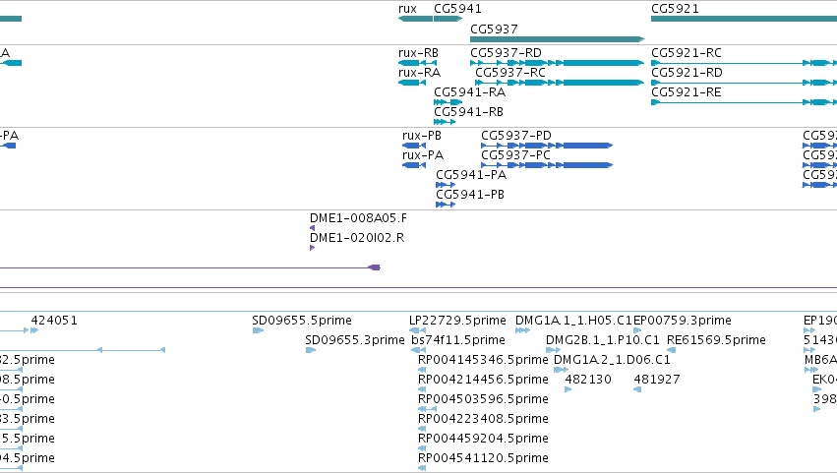Select protein CG5941-PB
The height and width of the screenshot is (473, 837).
(x=470, y=195)
